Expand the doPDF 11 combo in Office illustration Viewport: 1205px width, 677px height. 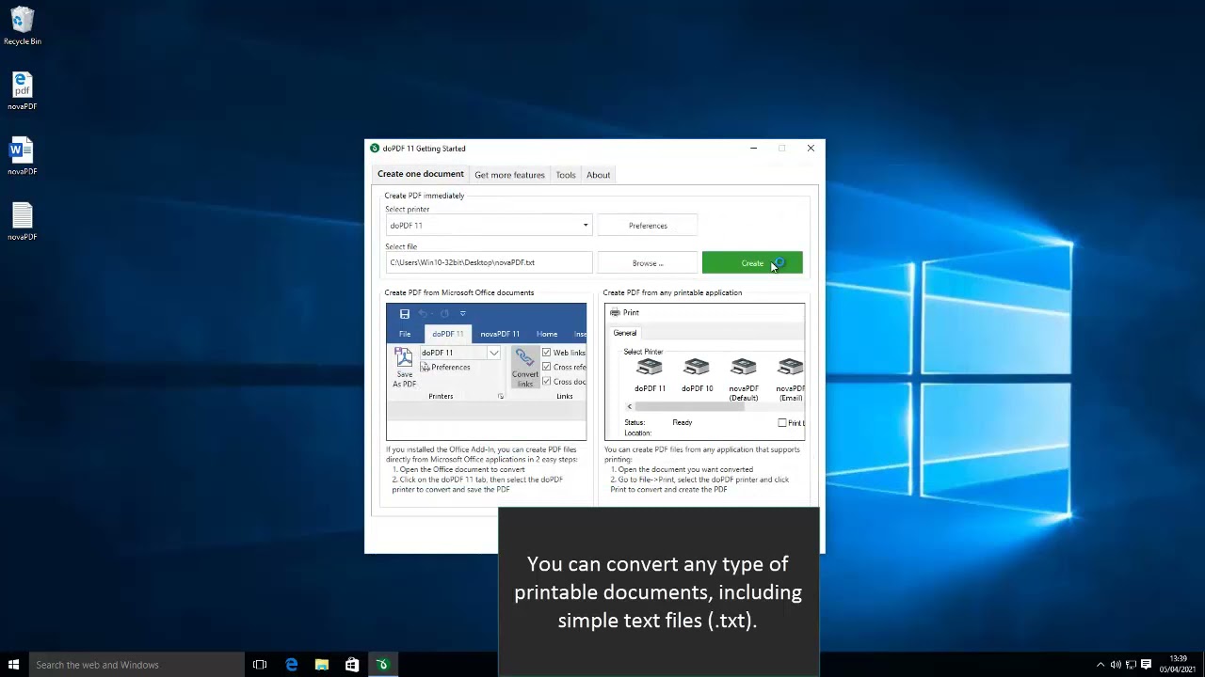click(493, 353)
